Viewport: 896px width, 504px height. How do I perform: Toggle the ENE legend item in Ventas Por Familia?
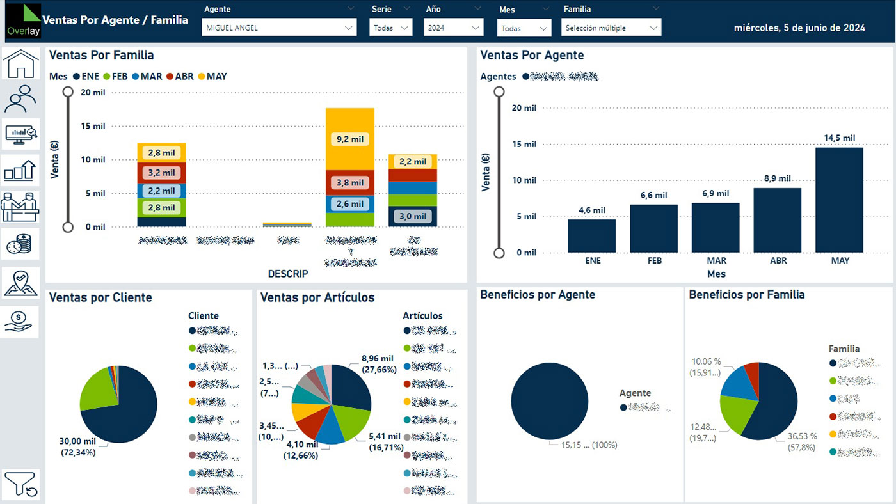(x=86, y=77)
